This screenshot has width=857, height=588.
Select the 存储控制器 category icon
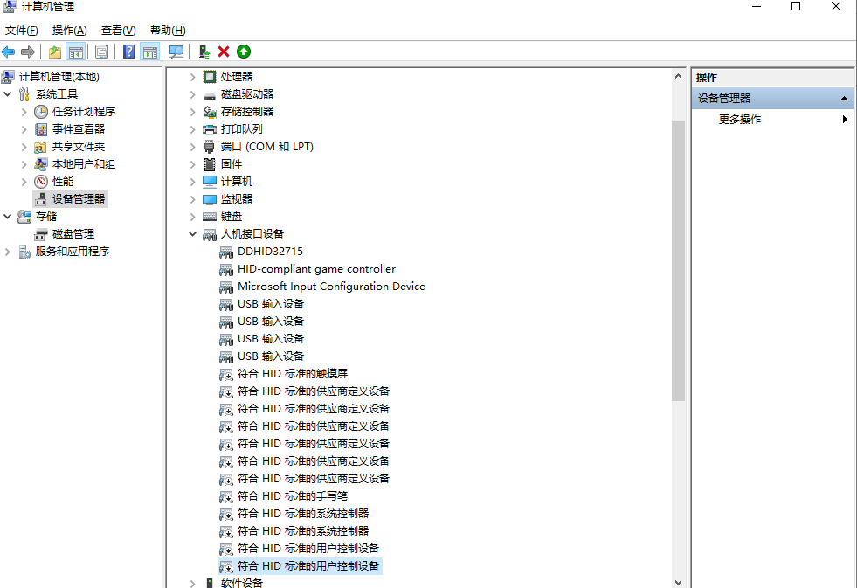point(210,112)
